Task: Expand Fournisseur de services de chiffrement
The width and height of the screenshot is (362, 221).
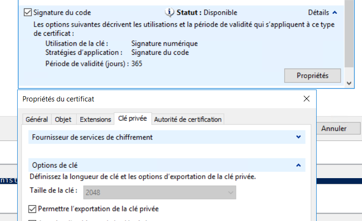Action: tap(298, 137)
